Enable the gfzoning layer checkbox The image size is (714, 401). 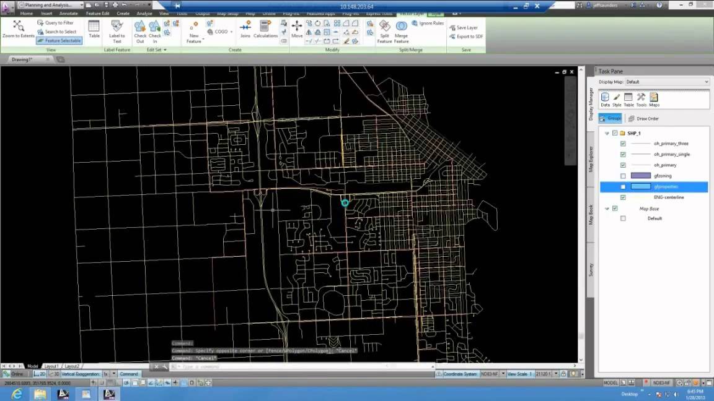pos(623,176)
